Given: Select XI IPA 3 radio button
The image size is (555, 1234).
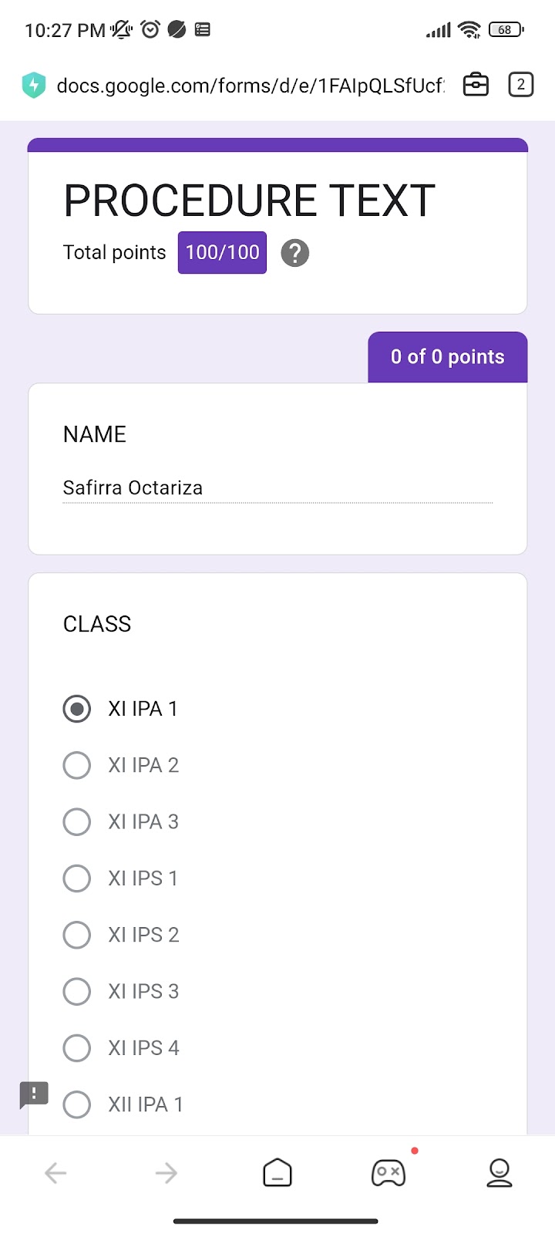Looking at the screenshot, I should click(77, 821).
